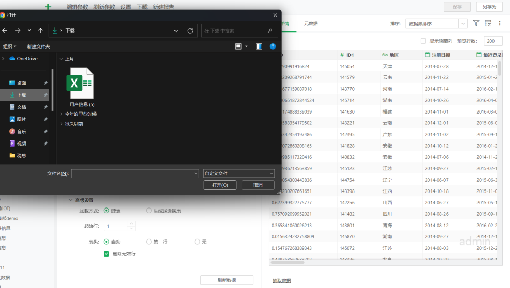Unpin 桌面 via its pin icon
510x288 pixels.
pyautogui.click(x=46, y=83)
